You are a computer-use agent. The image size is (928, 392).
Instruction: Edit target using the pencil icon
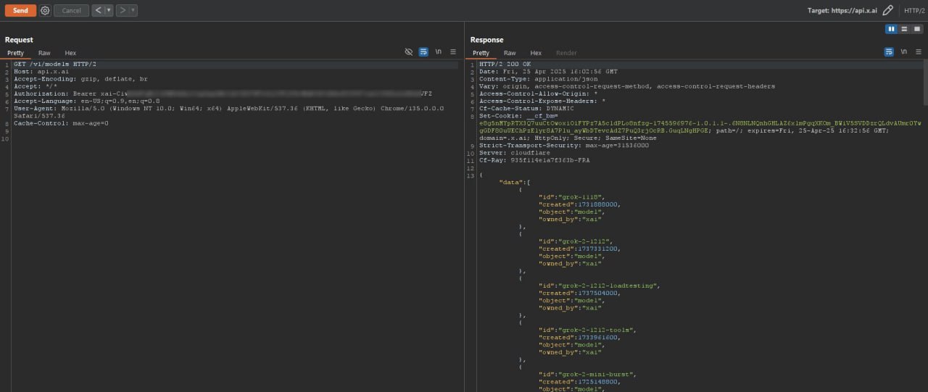(x=887, y=11)
